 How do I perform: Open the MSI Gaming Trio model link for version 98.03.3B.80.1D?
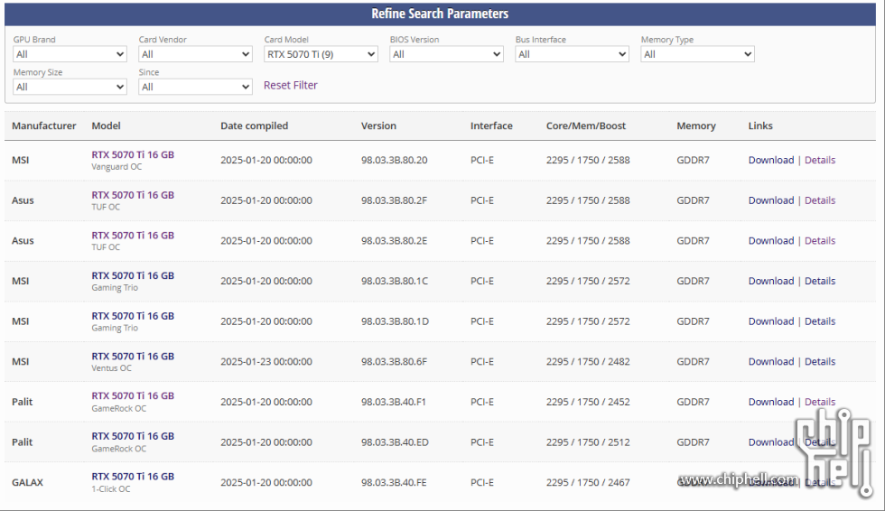click(x=133, y=316)
